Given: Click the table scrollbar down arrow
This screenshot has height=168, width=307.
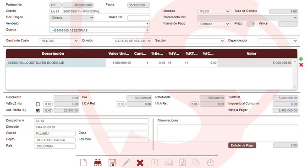Looking at the screenshot, I should pyautogui.click(x=295, y=87).
